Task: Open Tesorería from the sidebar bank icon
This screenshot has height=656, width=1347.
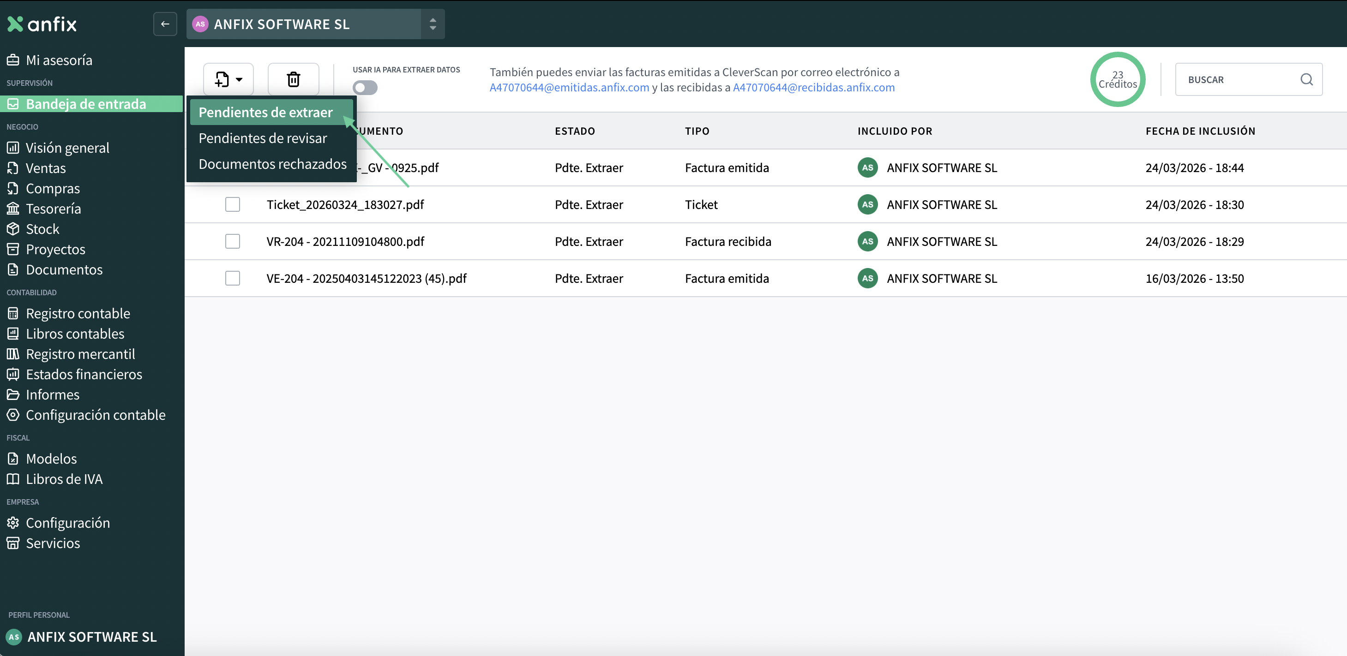Action: coord(13,209)
